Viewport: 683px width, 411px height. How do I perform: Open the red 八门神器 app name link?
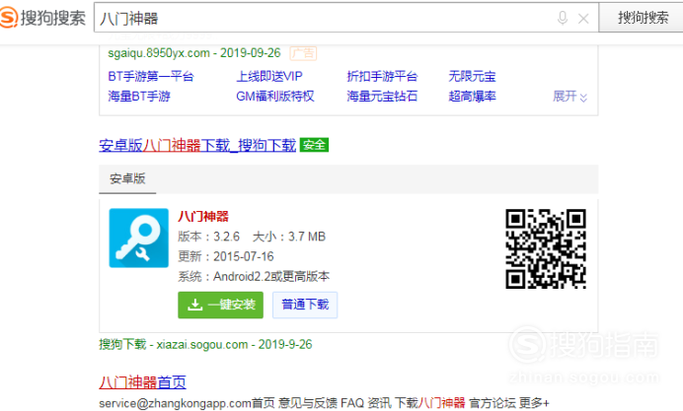[203, 216]
